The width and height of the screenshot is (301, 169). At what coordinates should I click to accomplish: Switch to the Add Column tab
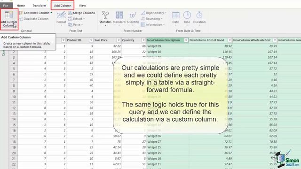(x=63, y=6)
